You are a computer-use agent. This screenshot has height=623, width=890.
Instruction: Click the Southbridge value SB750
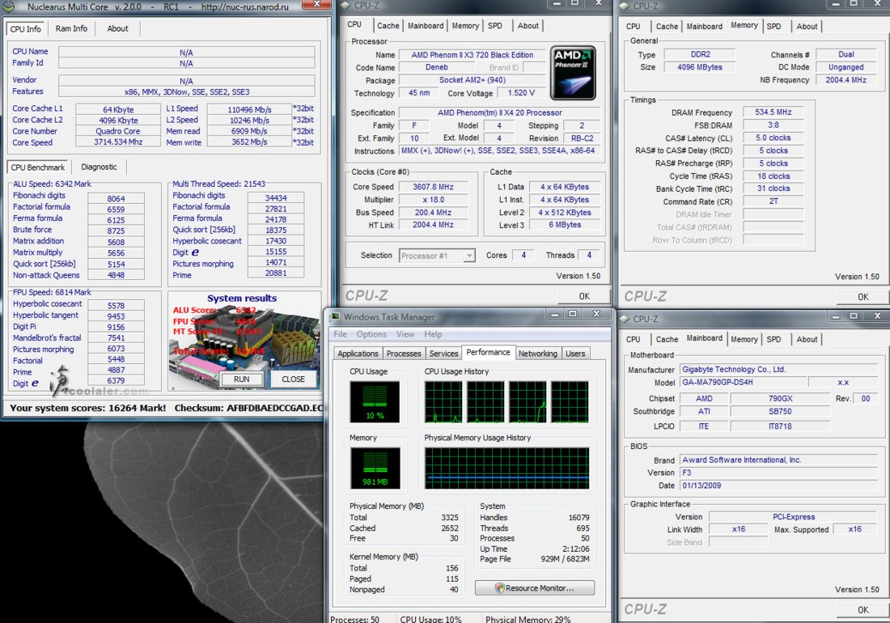tap(780, 411)
